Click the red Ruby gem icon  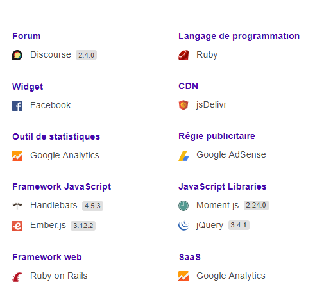tap(183, 55)
